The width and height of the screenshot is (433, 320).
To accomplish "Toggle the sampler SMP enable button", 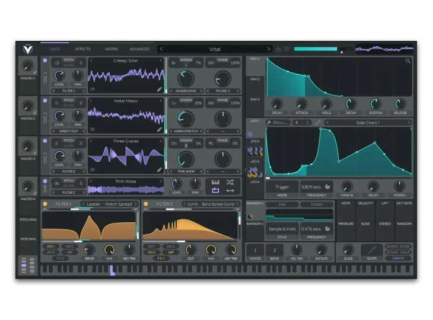I will [x=44, y=181].
